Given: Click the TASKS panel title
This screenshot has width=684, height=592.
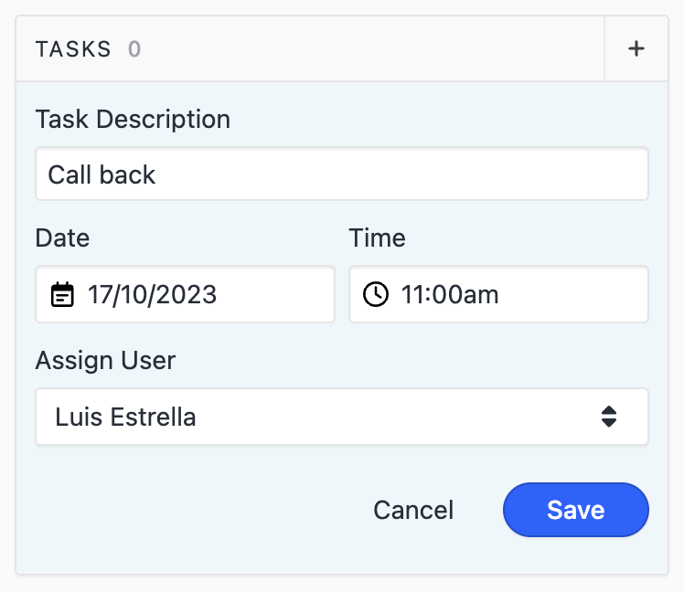Looking at the screenshot, I should (x=73, y=49).
